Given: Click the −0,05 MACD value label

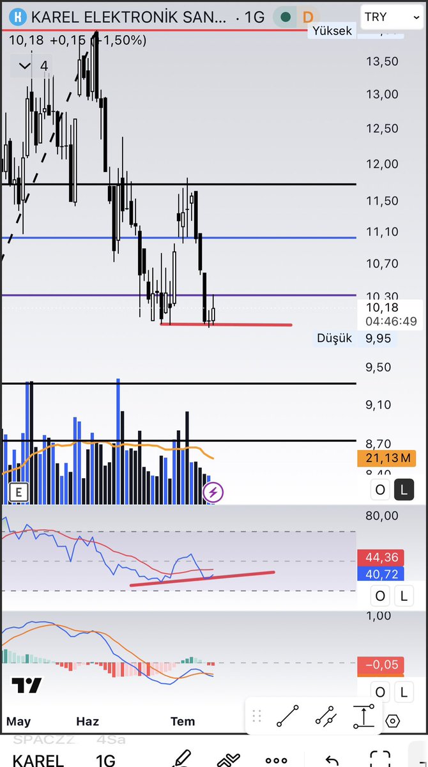Looking at the screenshot, I should [381, 665].
